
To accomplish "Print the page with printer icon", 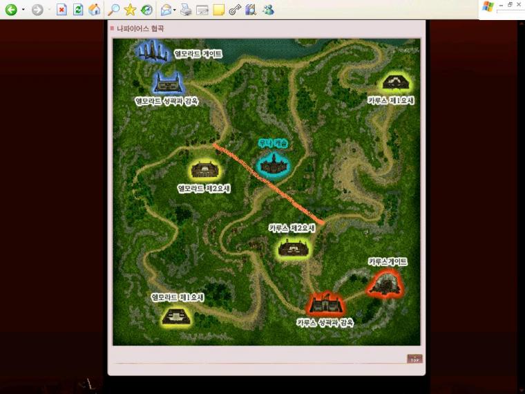I will tap(186, 10).
